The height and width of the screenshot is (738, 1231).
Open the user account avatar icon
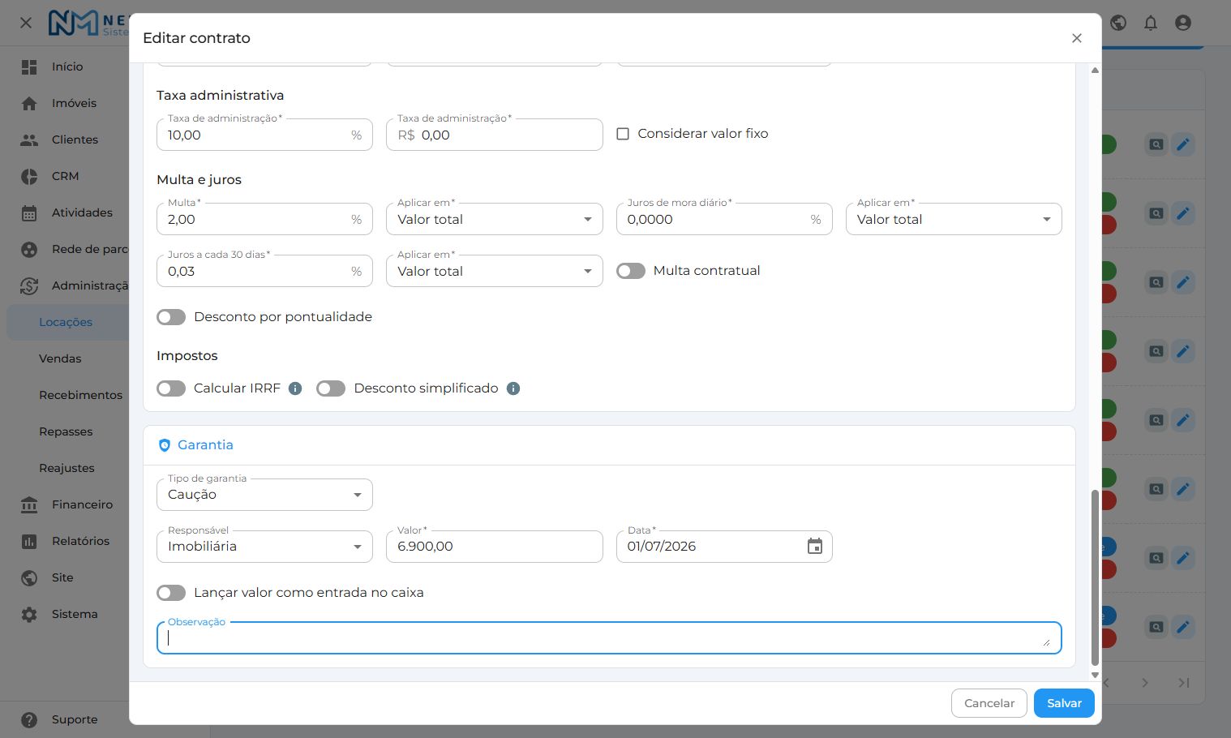tap(1183, 23)
